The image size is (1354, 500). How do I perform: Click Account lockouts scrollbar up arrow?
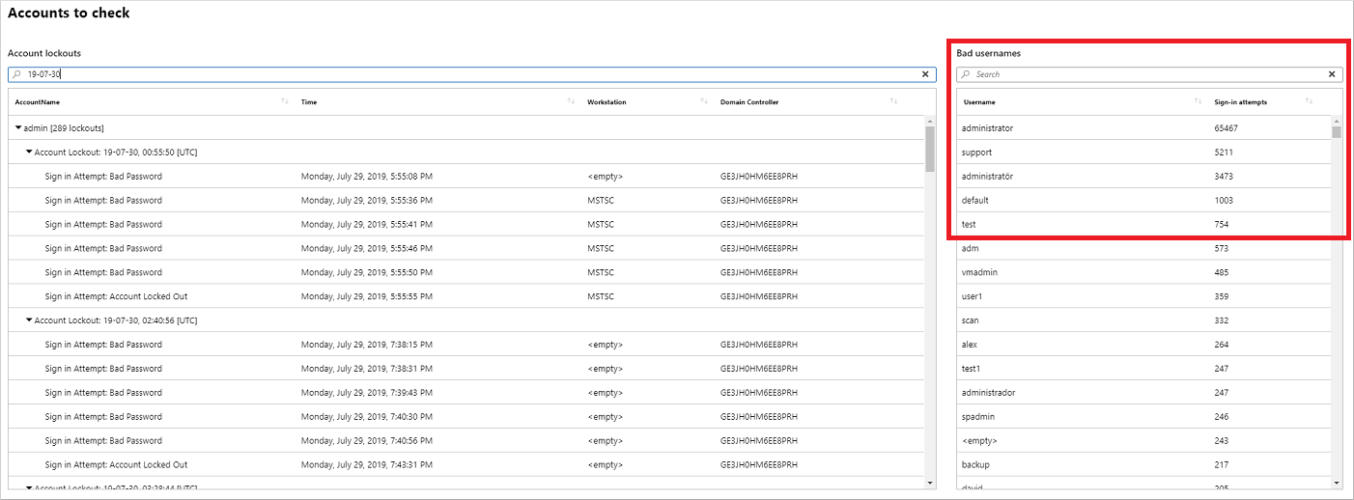(x=930, y=121)
